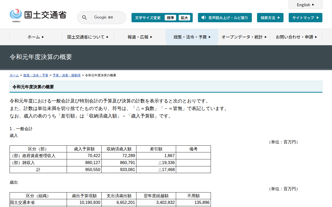This screenshot has height=207, width=332.
Task: Open the 音声読み上げ・ルビ振り button
Action: point(225,18)
